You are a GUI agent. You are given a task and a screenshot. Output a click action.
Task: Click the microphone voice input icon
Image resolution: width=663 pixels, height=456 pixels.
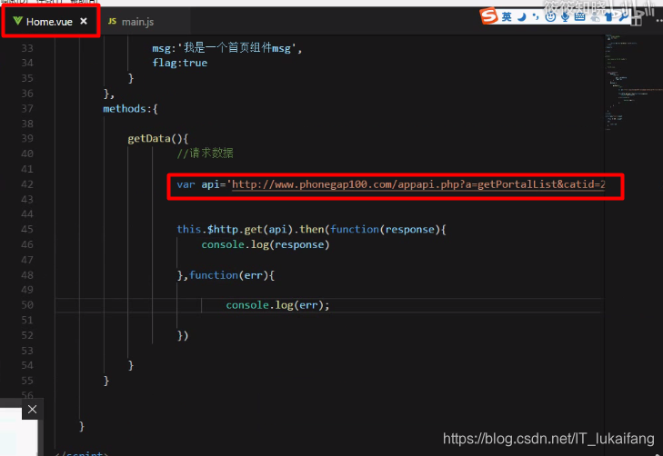click(x=565, y=17)
